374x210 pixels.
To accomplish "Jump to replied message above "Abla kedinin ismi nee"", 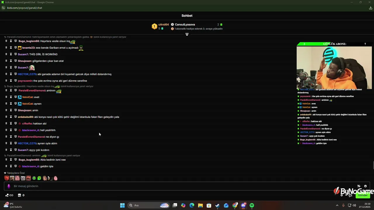I will (42, 155).
